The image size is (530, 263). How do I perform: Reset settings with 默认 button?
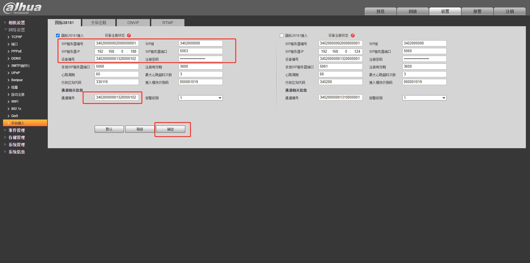click(x=109, y=129)
